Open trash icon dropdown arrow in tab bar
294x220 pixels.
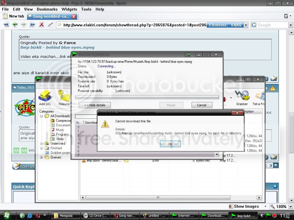click(291, 16)
